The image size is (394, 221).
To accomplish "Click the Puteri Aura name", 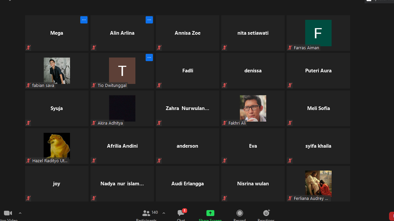I will [x=318, y=71].
